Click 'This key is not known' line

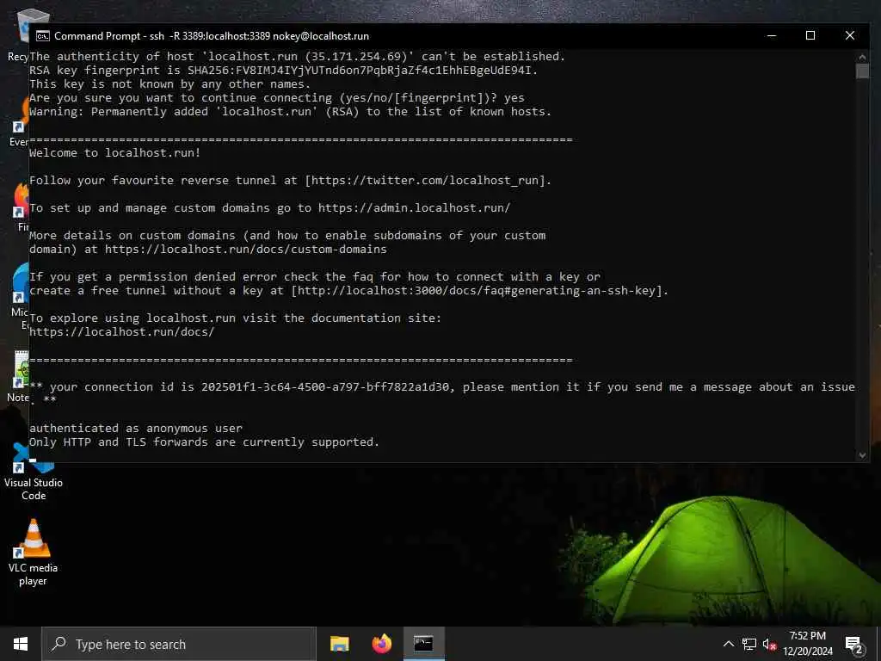click(x=169, y=84)
